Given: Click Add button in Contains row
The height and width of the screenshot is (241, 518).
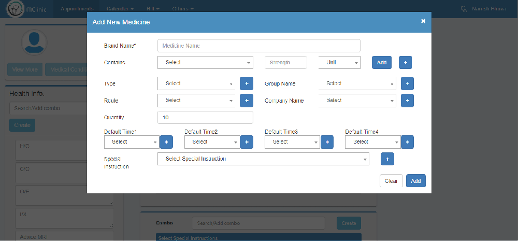Looking at the screenshot, I should pos(382,63).
